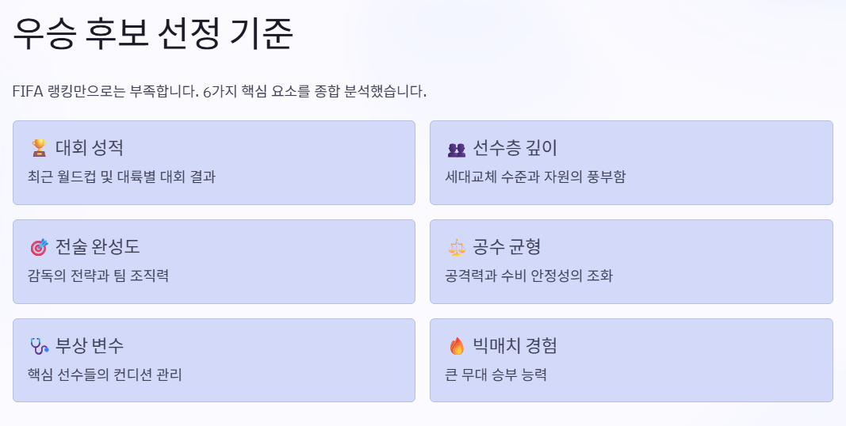Screen dimensions: 846x426
Task: Click description 최근 월드컵 및 대륙별 대회 결과
Action: (121, 177)
